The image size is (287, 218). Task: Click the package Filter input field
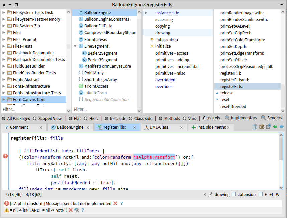tap(33, 110)
